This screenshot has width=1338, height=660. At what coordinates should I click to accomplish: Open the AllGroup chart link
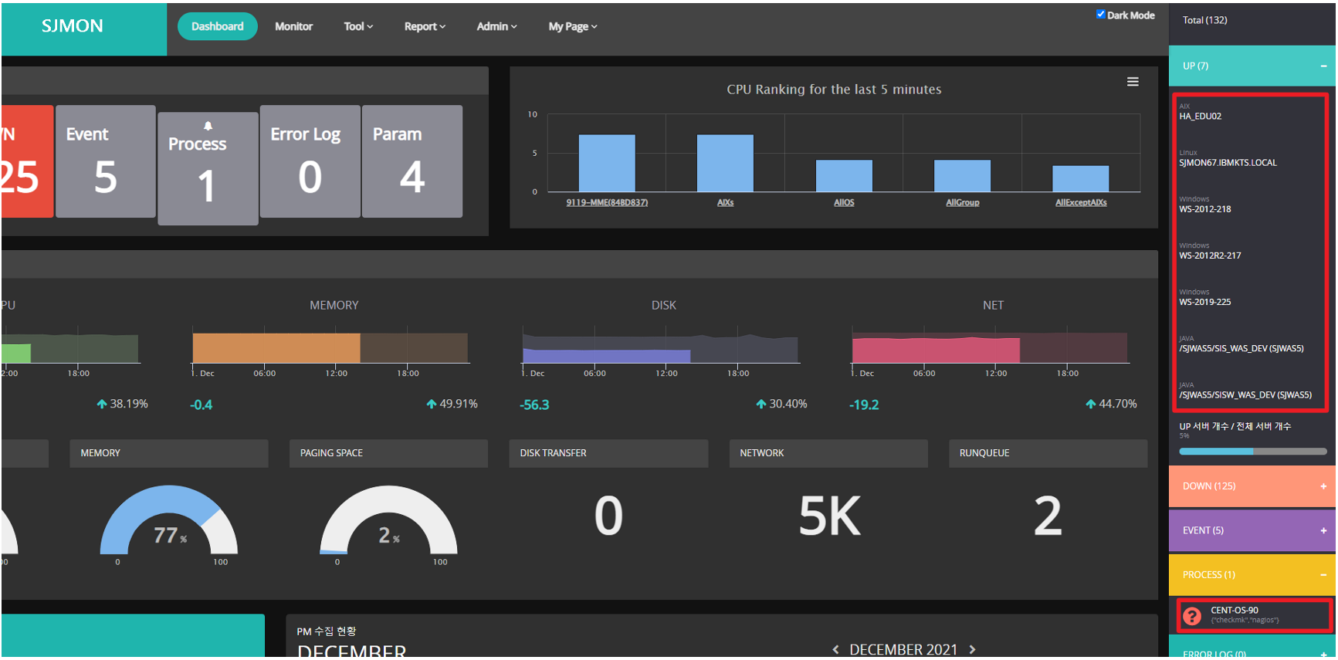tap(963, 202)
